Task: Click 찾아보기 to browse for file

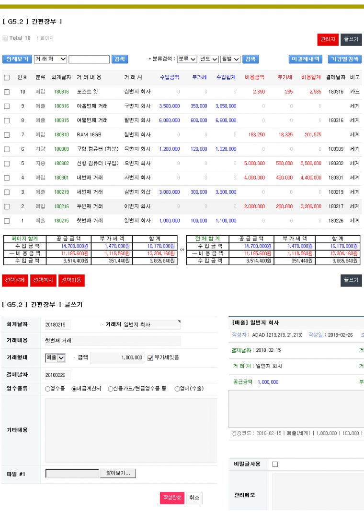Action: [118, 473]
